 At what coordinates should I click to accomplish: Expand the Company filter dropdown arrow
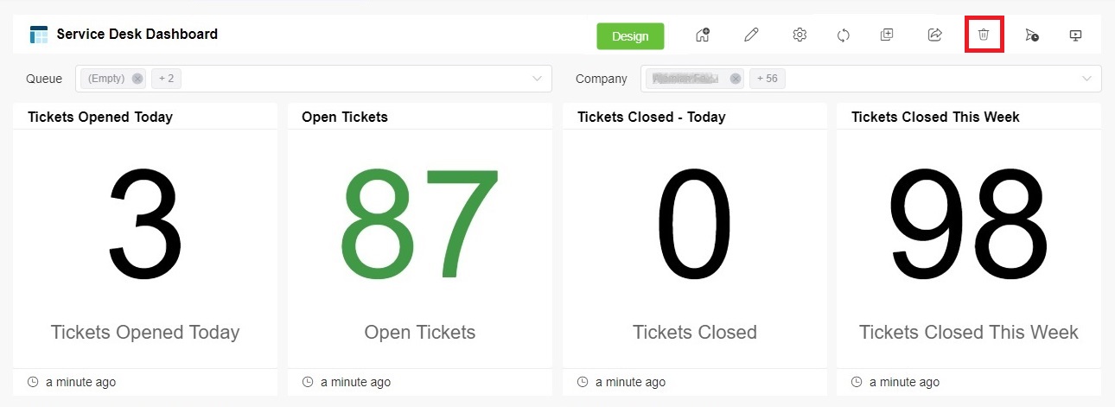point(1086,79)
